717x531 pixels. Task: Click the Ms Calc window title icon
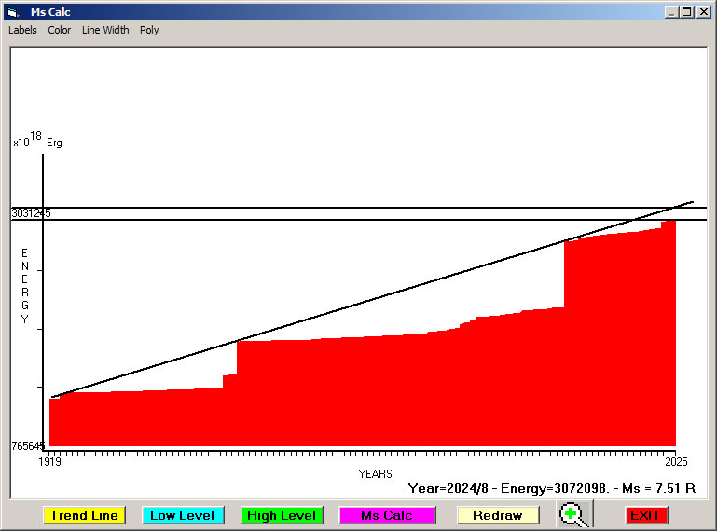13,12
